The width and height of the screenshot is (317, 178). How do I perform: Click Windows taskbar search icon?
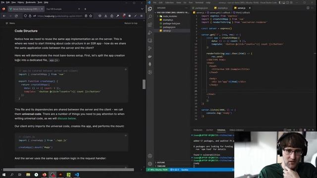pos(12,175)
